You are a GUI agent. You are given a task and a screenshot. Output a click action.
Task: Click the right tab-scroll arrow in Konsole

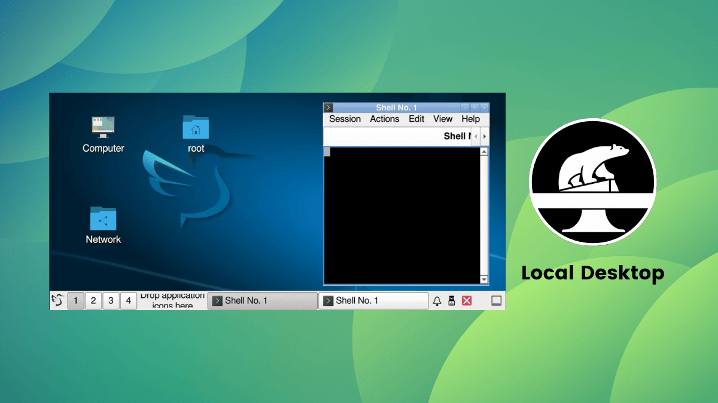485,136
